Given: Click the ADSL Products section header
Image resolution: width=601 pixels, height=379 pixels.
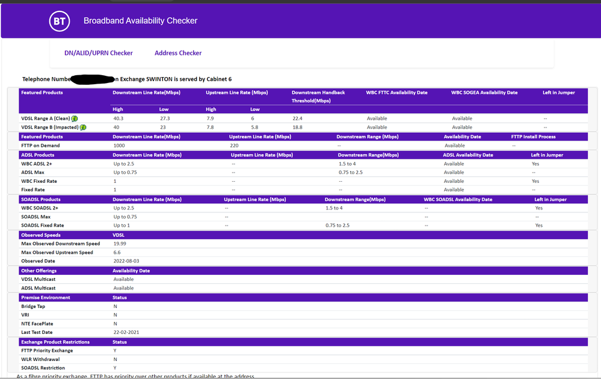Looking at the screenshot, I should tap(37, 155).
